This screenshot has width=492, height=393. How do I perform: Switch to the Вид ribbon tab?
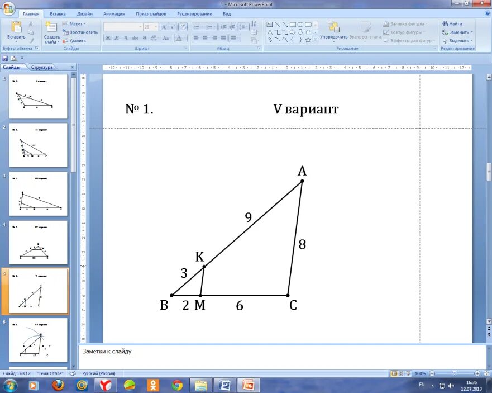pyautogui.click(x=227, y=14)
